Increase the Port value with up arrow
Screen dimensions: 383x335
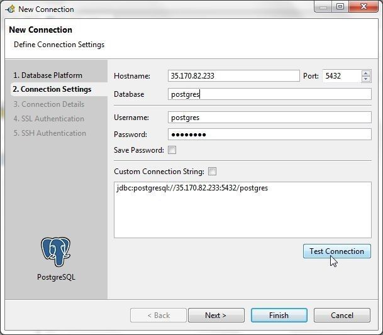click(365, 74)
